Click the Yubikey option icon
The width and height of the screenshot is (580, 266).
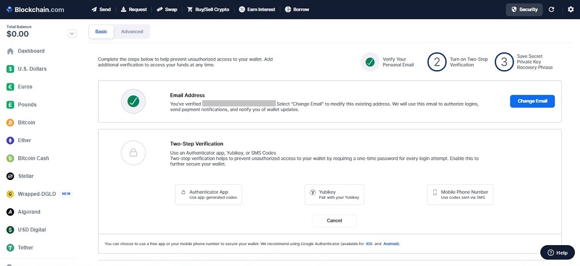pyautogui.click(x=313, y=192)
